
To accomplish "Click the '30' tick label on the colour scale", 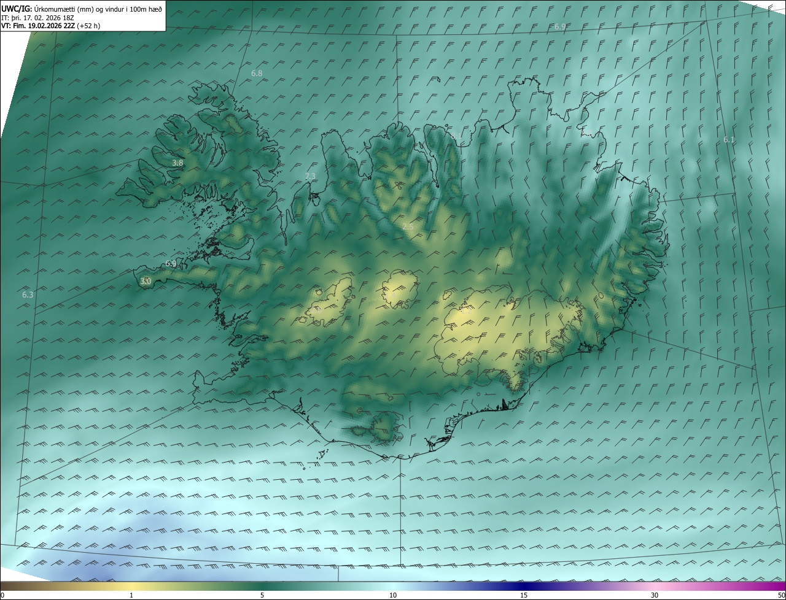I will point(655,596).
